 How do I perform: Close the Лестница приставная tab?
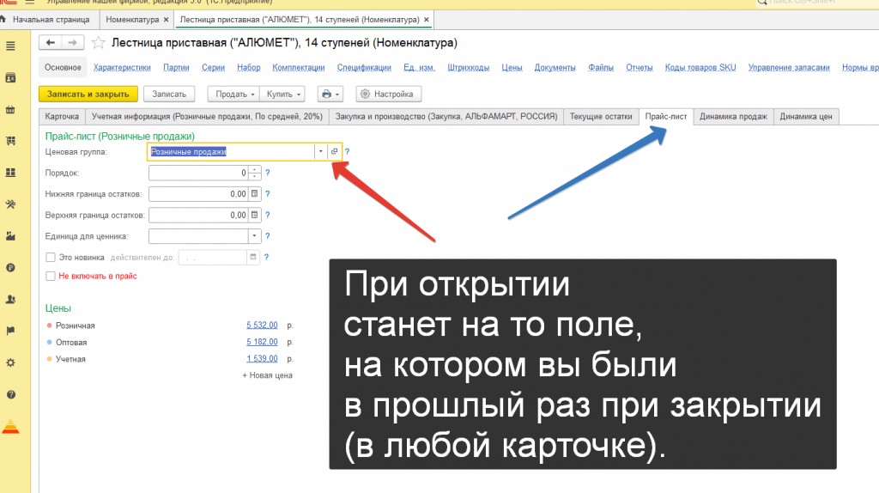[x=427, y=20]
